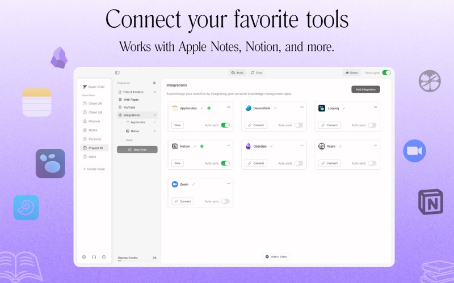
Task: Enable Auto-sync on Devonthink card
Action: click(299, 125)
